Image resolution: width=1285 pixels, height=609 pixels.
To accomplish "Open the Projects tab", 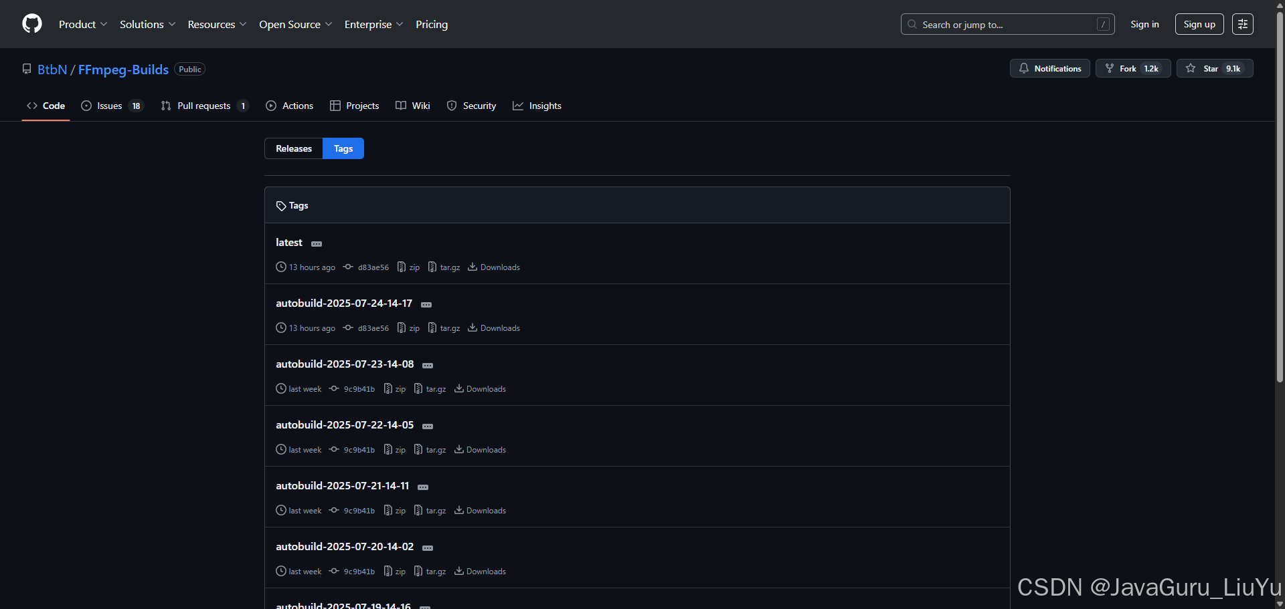I will 354,106.
